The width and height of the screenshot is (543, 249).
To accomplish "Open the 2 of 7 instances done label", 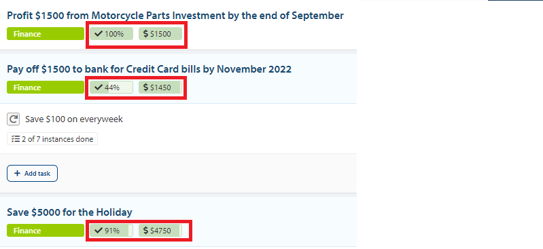I will pyautogui.click(x=52, y=139).
